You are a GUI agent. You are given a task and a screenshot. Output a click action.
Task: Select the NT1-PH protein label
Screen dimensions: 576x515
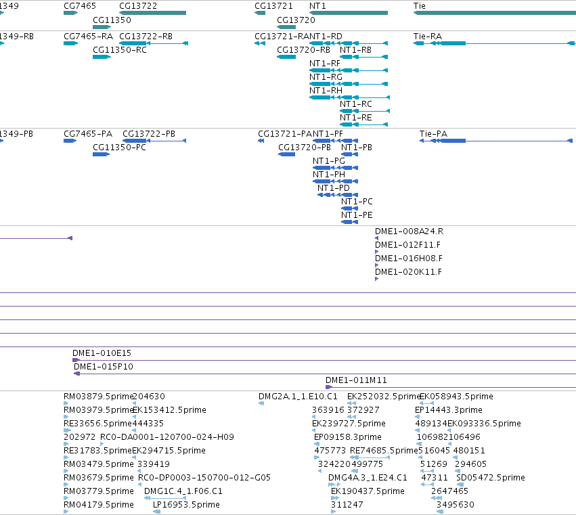pos(329,175)
